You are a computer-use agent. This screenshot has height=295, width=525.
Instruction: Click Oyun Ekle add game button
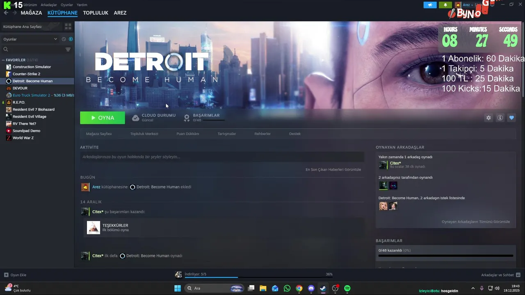tap(15, 275)
